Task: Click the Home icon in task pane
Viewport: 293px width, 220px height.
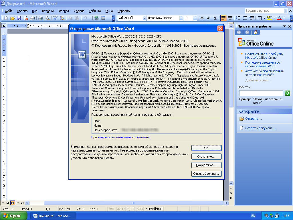Action: pos(255,32)
